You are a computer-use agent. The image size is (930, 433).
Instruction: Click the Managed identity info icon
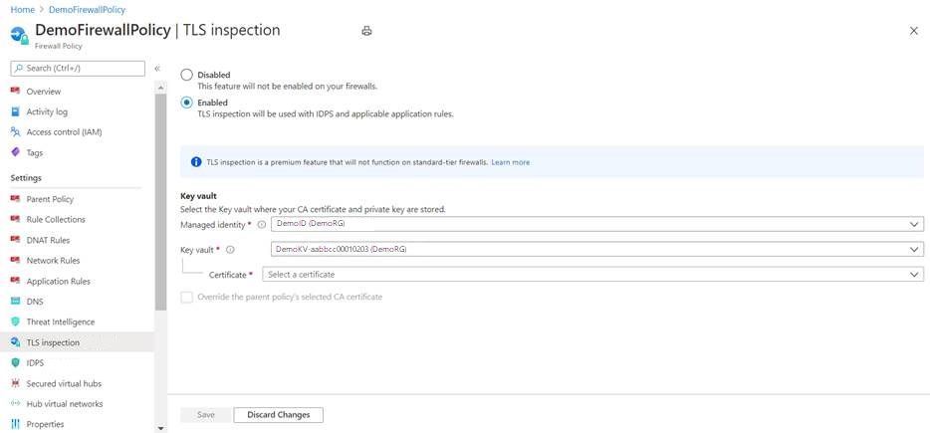point(262,226)
